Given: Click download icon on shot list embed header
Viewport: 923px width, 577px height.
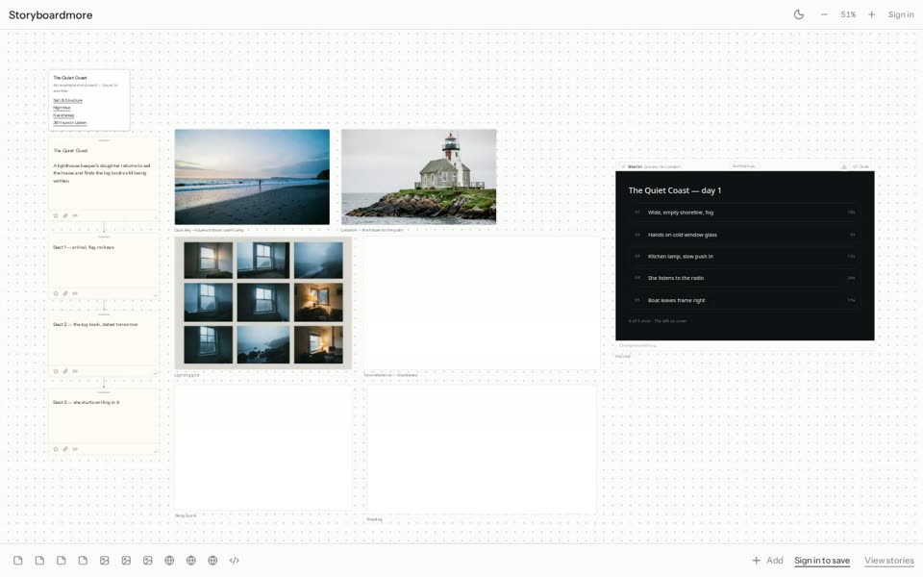Looking at the screenshot, I should pos(843,166).
